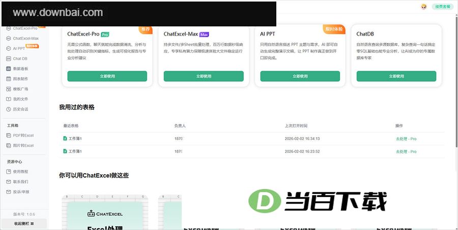The width and height of the screenshot is (458, 230).
Task: Open the 续费套餐 renewal button
Action: pyautogui.click(x=443, y=7)
